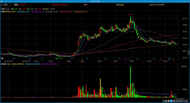Viewport: 190px width, 103px height.
Task: Click the SMA(10) 21.99 indicator label
Action: (x=23, y=12)
